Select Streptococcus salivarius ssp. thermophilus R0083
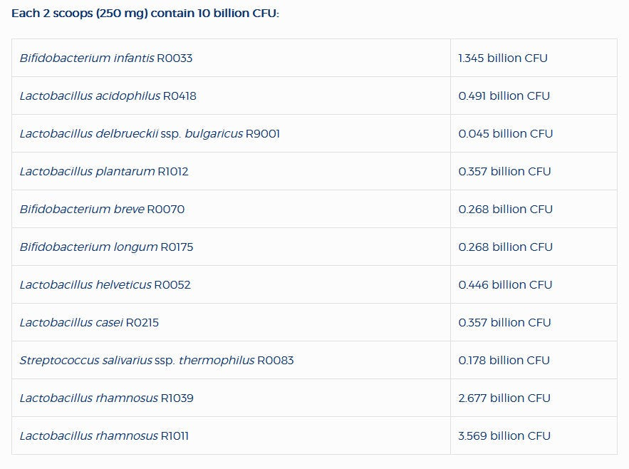 click(157, 361)
